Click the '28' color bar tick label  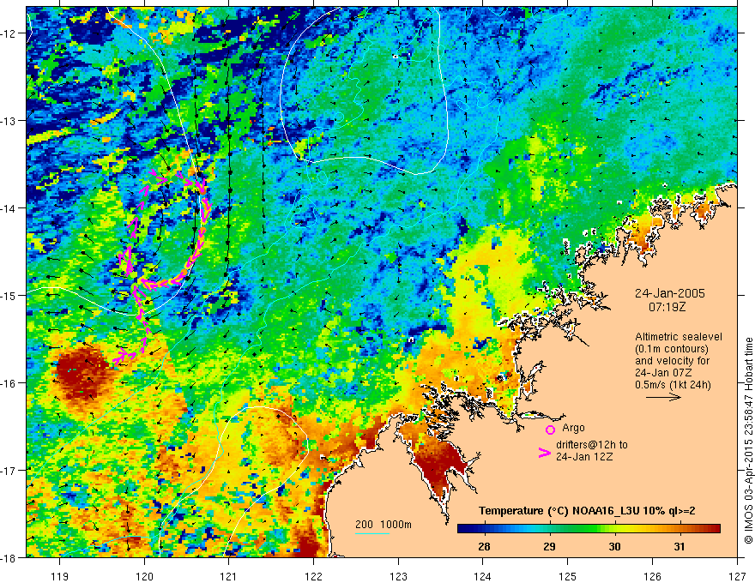point(484,546)
